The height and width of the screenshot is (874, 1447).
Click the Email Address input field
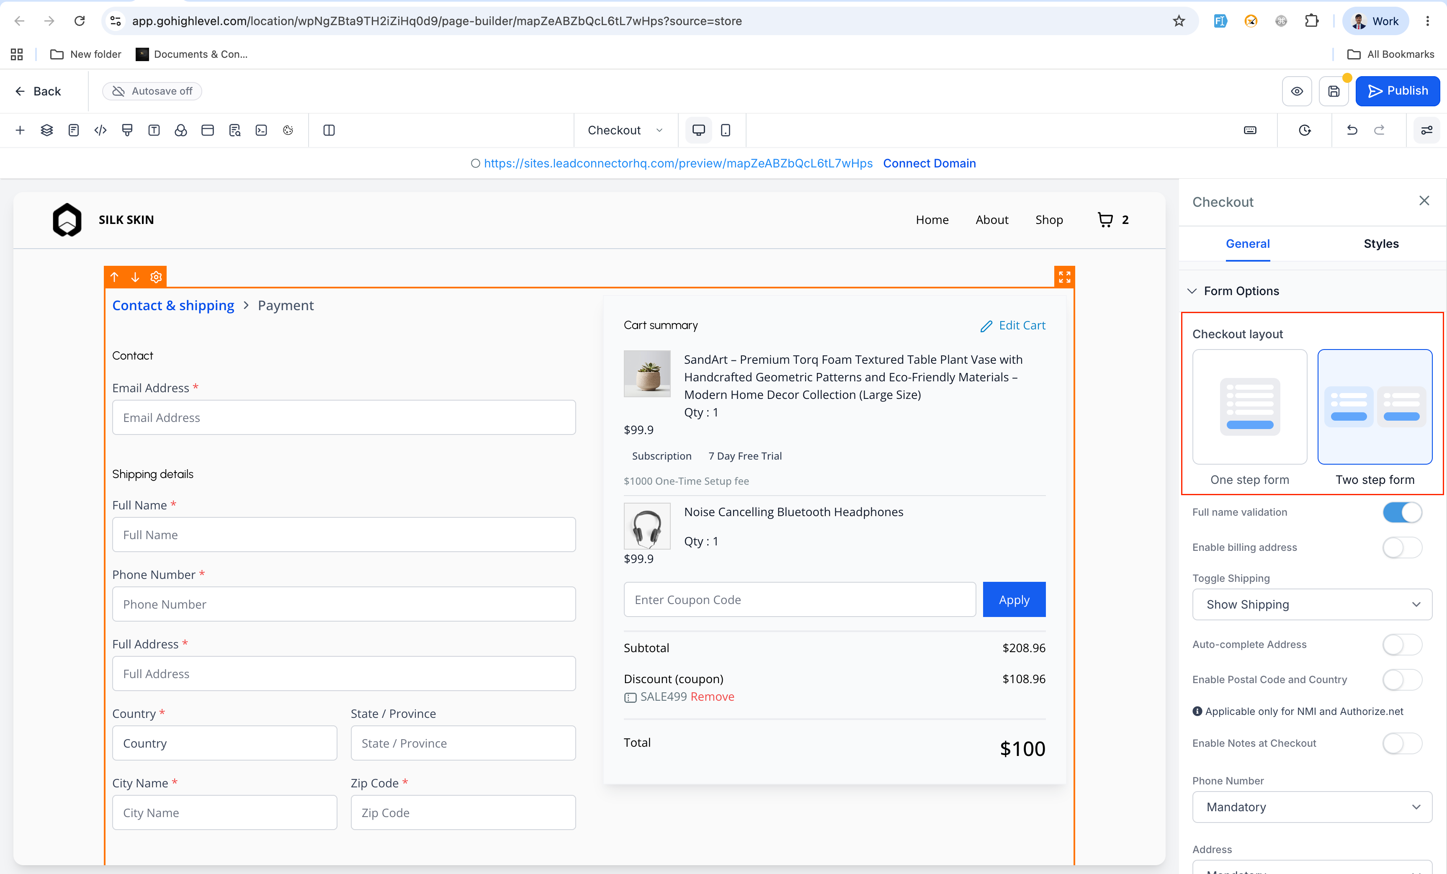[x=344, y=417]
